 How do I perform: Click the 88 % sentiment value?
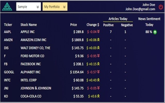149,32
